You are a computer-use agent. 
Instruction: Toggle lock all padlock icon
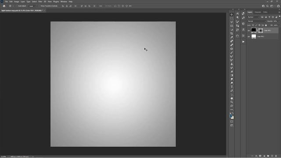(266, 25)
